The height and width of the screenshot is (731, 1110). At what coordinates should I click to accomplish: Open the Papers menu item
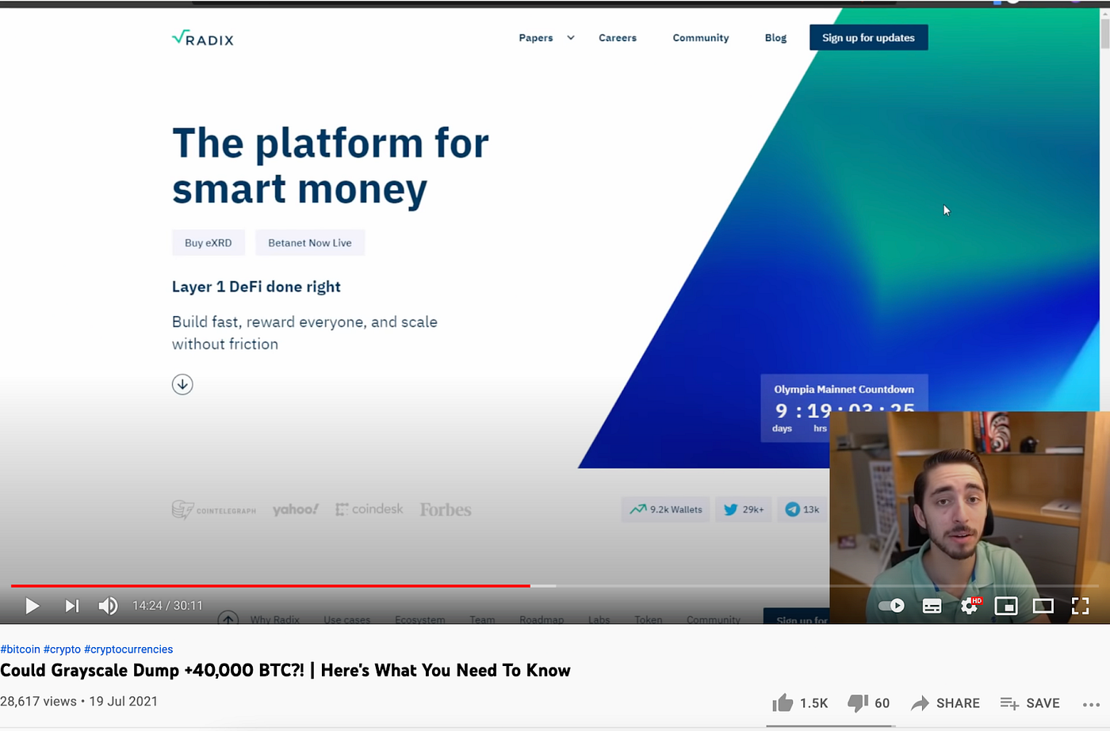[536, 38]
